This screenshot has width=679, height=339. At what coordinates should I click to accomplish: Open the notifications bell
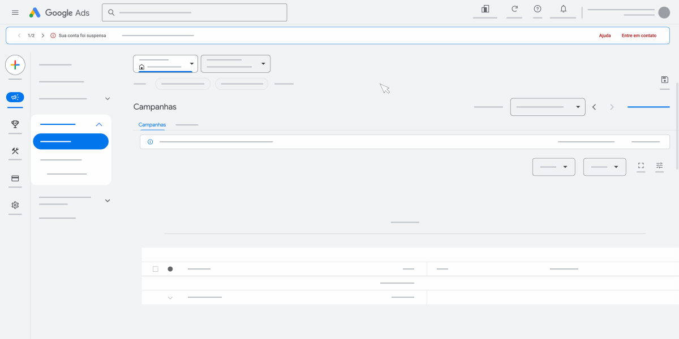click(562, 9)
